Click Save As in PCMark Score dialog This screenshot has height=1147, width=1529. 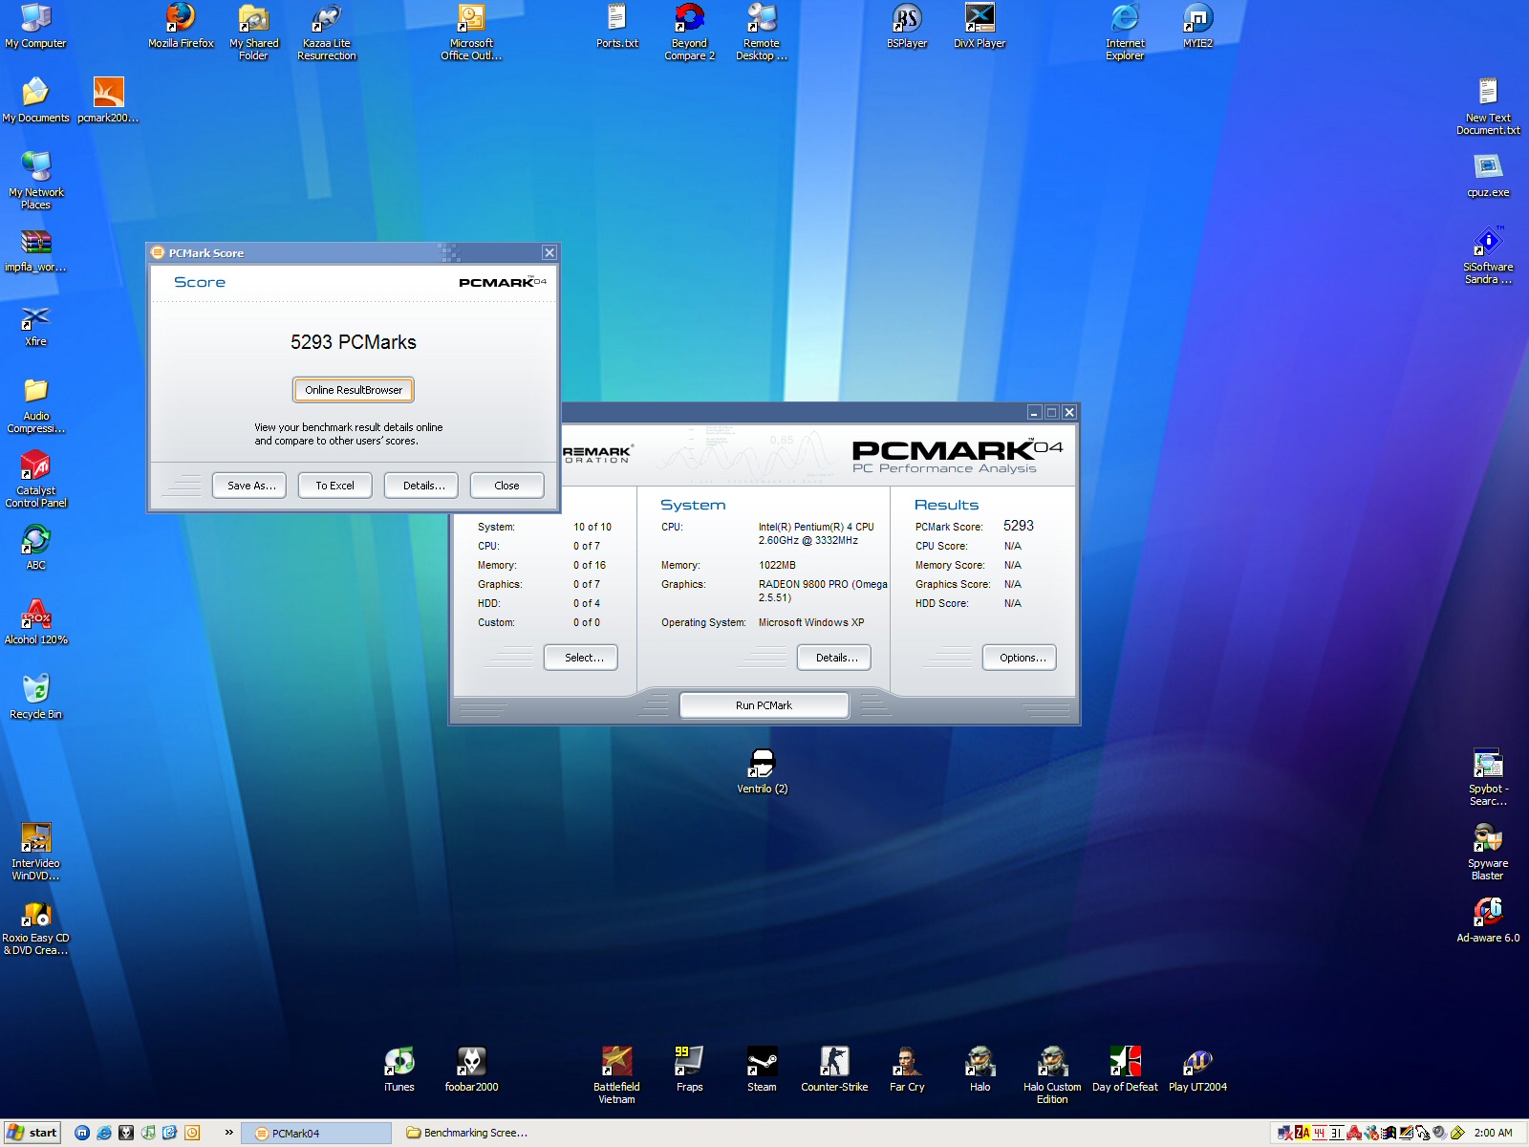pyautogui.click(x=251, y=486)
